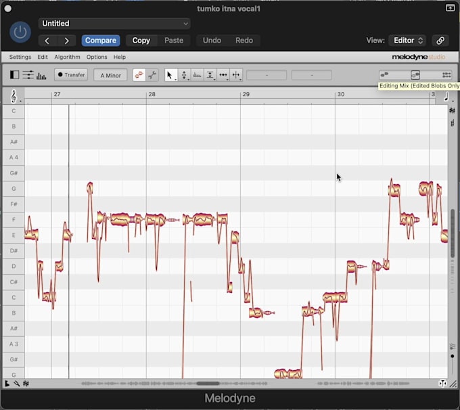Switch to note assignment mode wrench icon

click(152, 75)
